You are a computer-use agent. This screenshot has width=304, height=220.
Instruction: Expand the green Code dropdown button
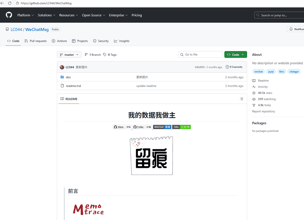tap(236, 55)
